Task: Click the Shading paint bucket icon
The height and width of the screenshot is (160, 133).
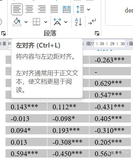Action: tap(17, 22)
